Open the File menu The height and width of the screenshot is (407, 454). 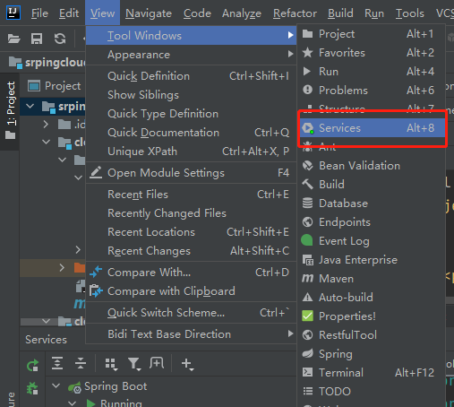39,13
